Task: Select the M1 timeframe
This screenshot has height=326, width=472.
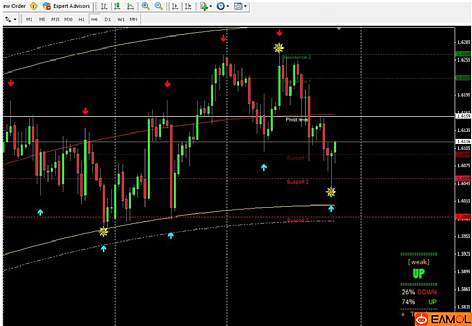Action: click(x=29, y=19)
